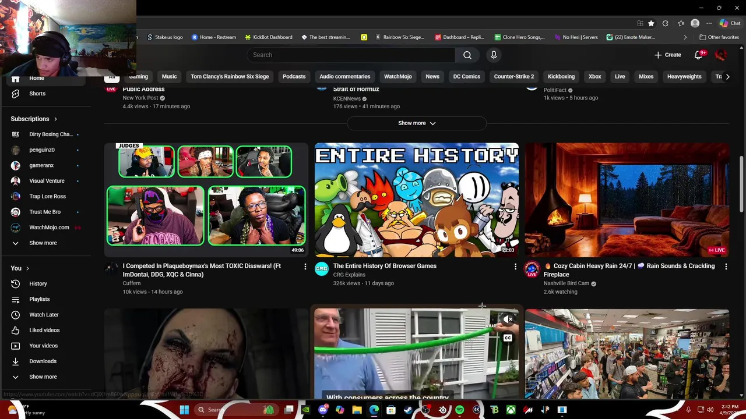The width and height of the screenshot is (746, 419).
Task: Toggle closed captions on the hose video preview
Action: pyautogui.click(x=508, y=338)
